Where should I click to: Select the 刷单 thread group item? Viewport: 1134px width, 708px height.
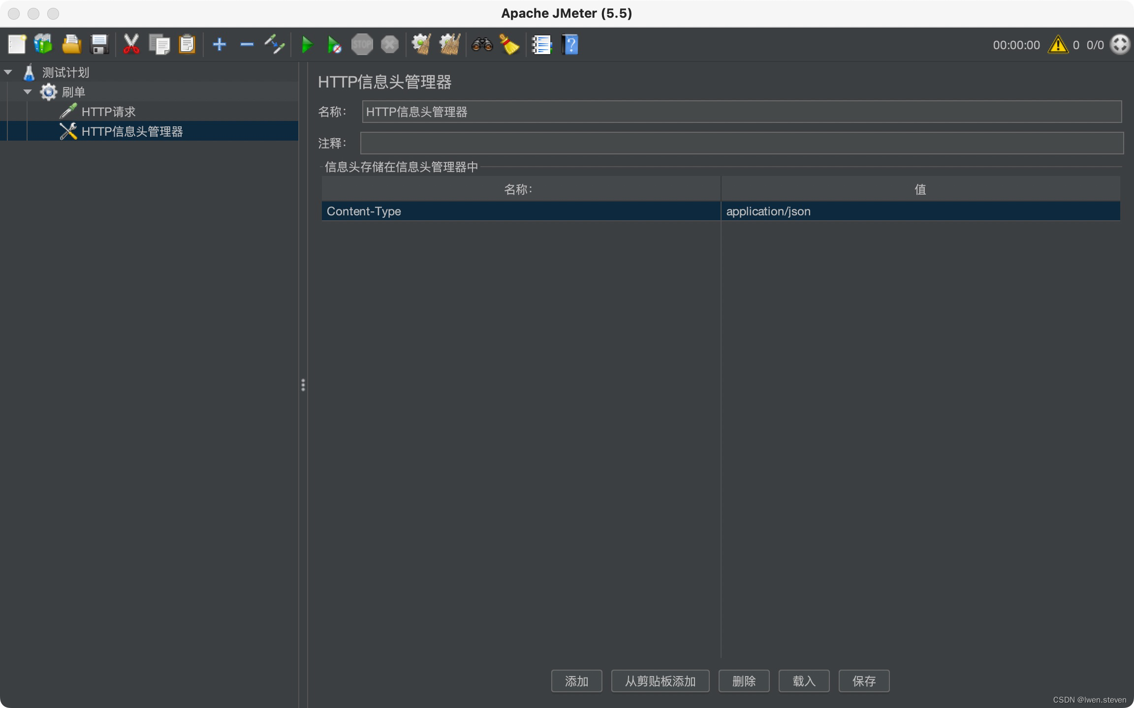pos(73,92)
